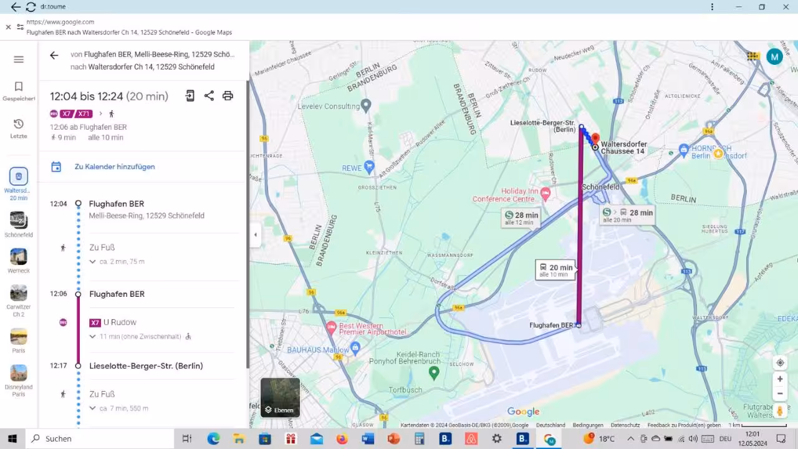Image resolution: width=798 pixels, height=449 pixels.
Task: Click the X7 bus line badge in itinerary
Action: click(x=95, y=322)
